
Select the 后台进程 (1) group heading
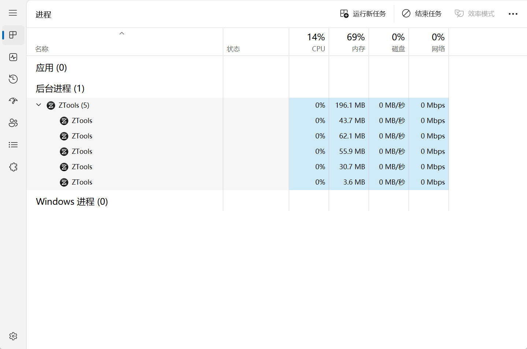60,89
